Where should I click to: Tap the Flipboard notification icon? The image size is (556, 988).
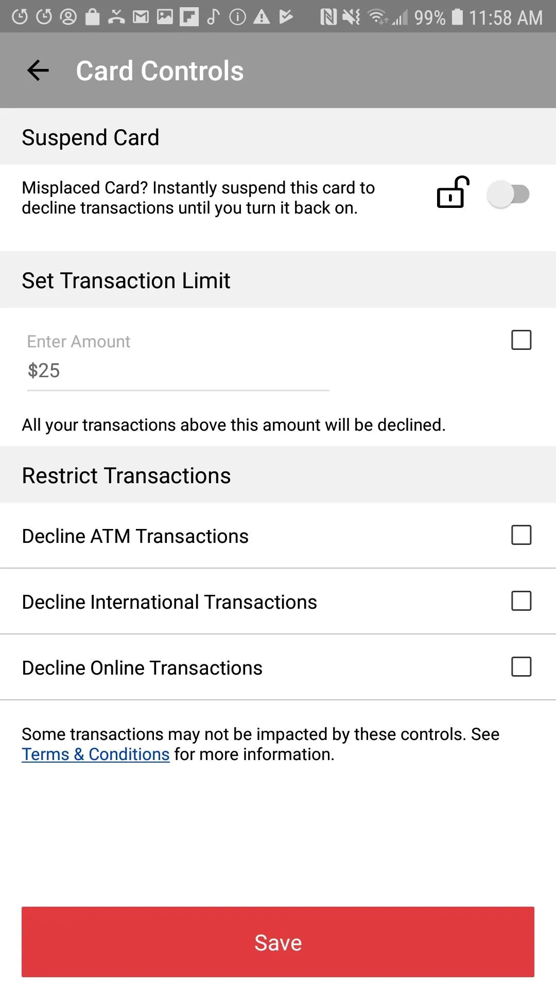click(189, 17)
